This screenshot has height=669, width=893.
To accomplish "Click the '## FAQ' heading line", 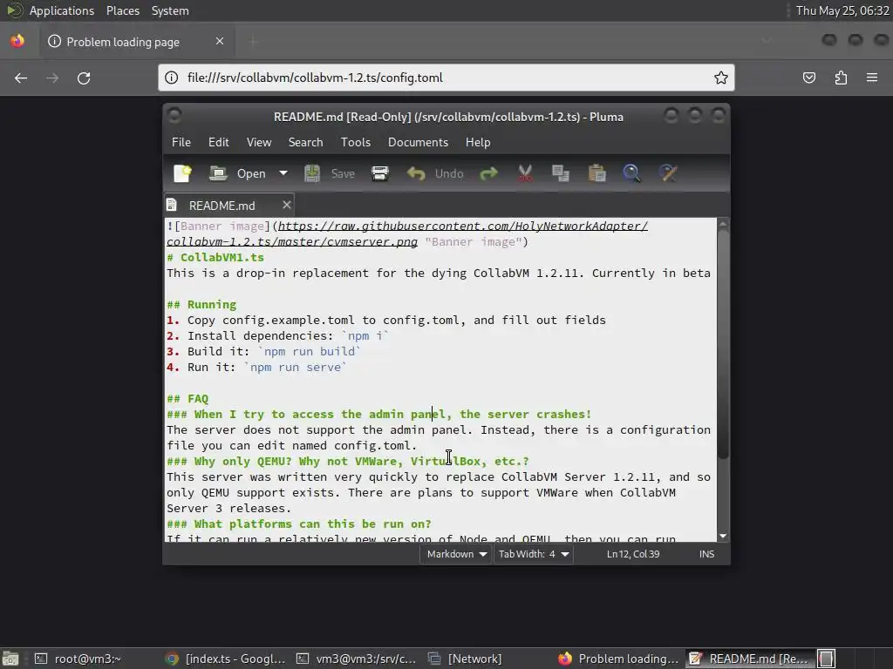I will click(x=187, y=399).
